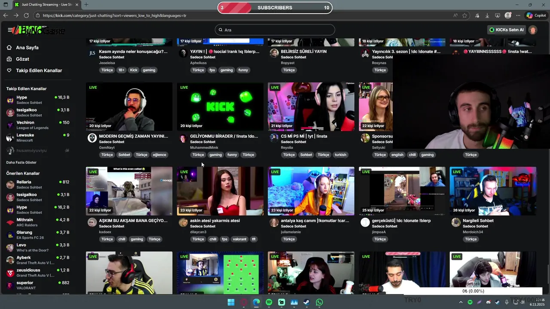Select turkish tag under Reyolia
550x309 pixels.
pyautogui.click(x=340, y=155)
